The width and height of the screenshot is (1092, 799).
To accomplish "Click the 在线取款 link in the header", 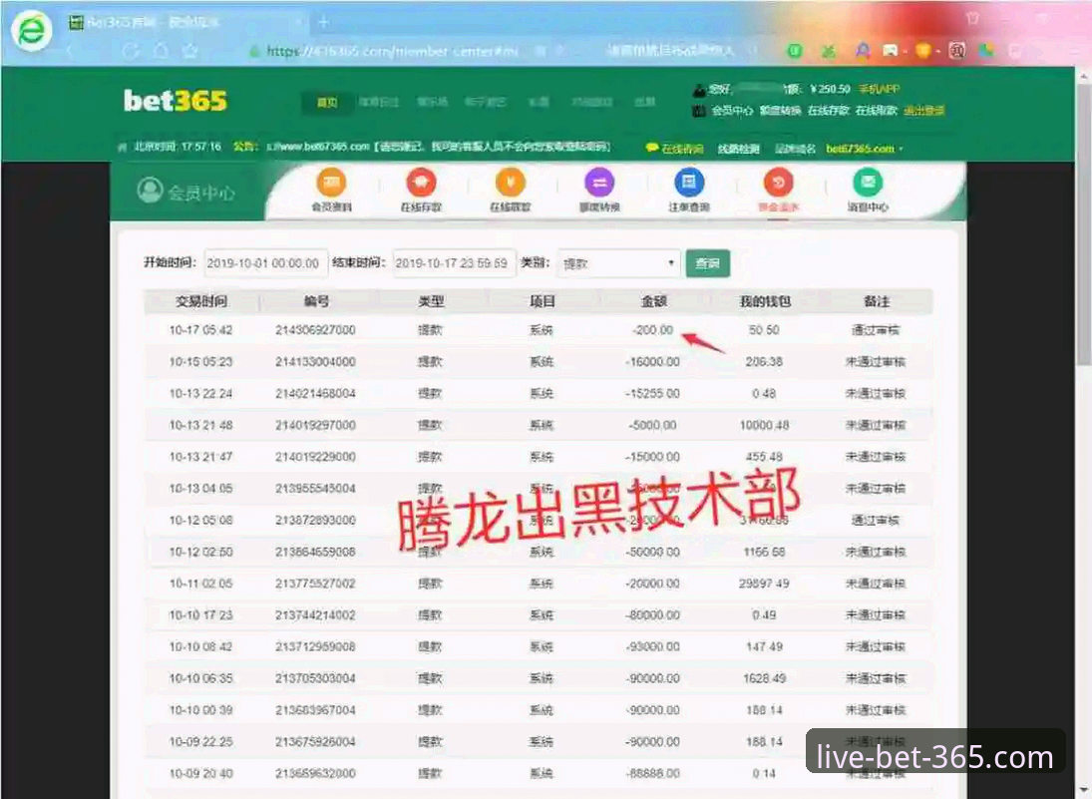I will point(877,110).
